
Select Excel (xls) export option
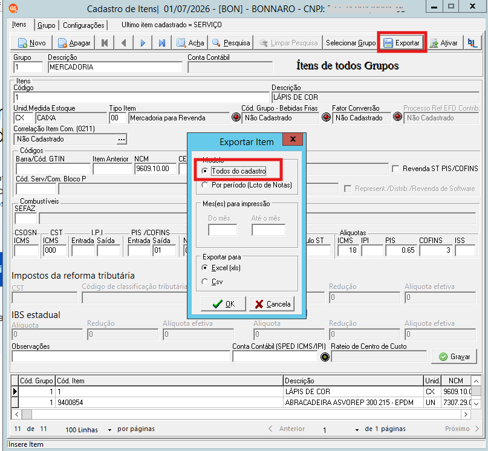tap(221, 268)
